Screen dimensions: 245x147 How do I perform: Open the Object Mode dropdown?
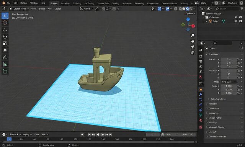pos(19,9)
